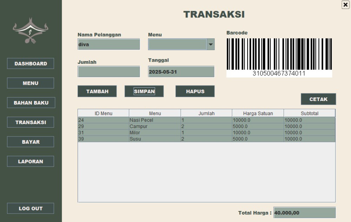The width and height of the screenshot is (351, 222).
Task: Click the Jumlah cell in Campur row
Action: tap(206, 126)
